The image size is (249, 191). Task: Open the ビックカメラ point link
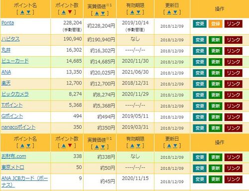(x=15, y=94)
